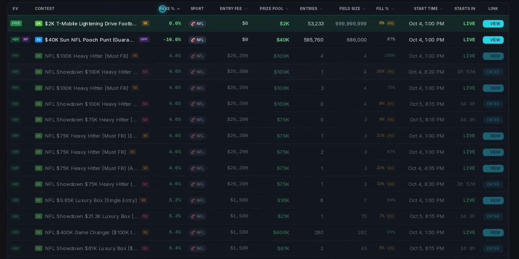Sort by the Entries column header
The width and height of the screenshot is (519, 259).
311,8
